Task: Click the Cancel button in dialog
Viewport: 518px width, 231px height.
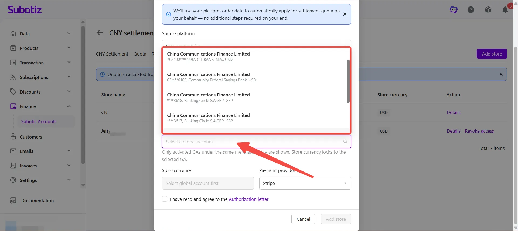Action: tap(303, 219)
